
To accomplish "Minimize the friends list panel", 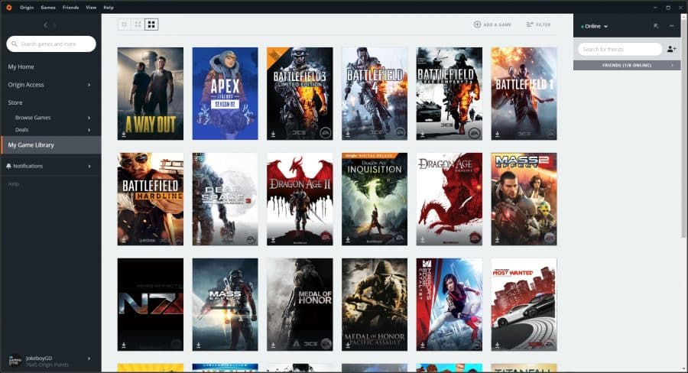I will point(671,26).
